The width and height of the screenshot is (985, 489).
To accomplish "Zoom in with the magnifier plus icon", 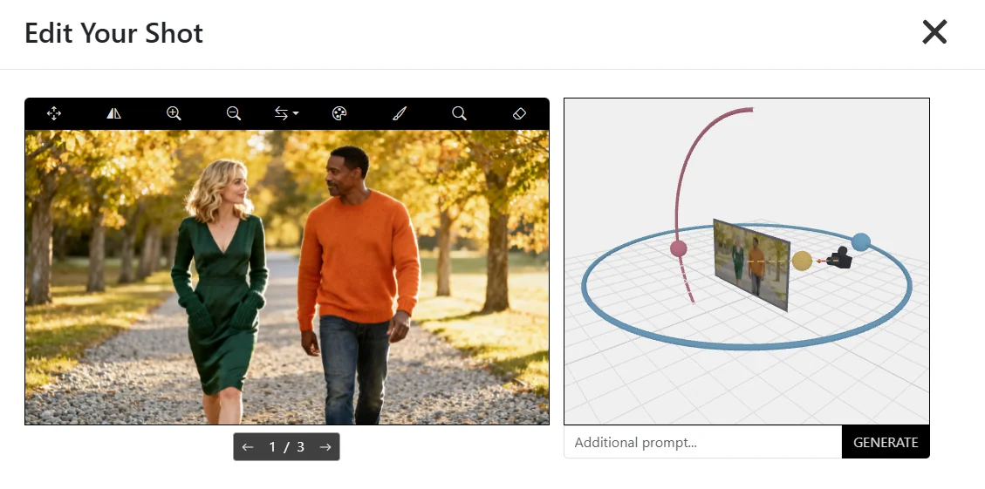I will tap(174, 113).
